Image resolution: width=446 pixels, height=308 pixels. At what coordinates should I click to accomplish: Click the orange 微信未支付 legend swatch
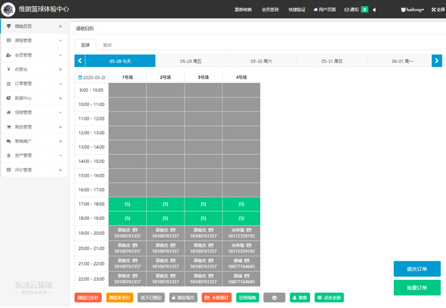pos(119,298)
